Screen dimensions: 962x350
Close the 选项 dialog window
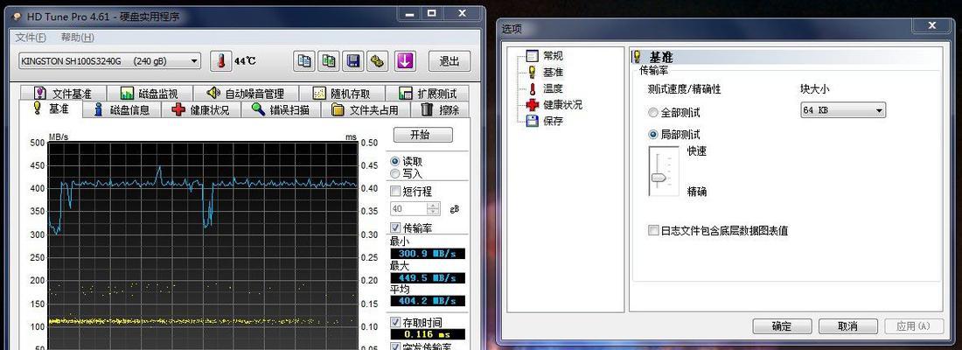932,25
